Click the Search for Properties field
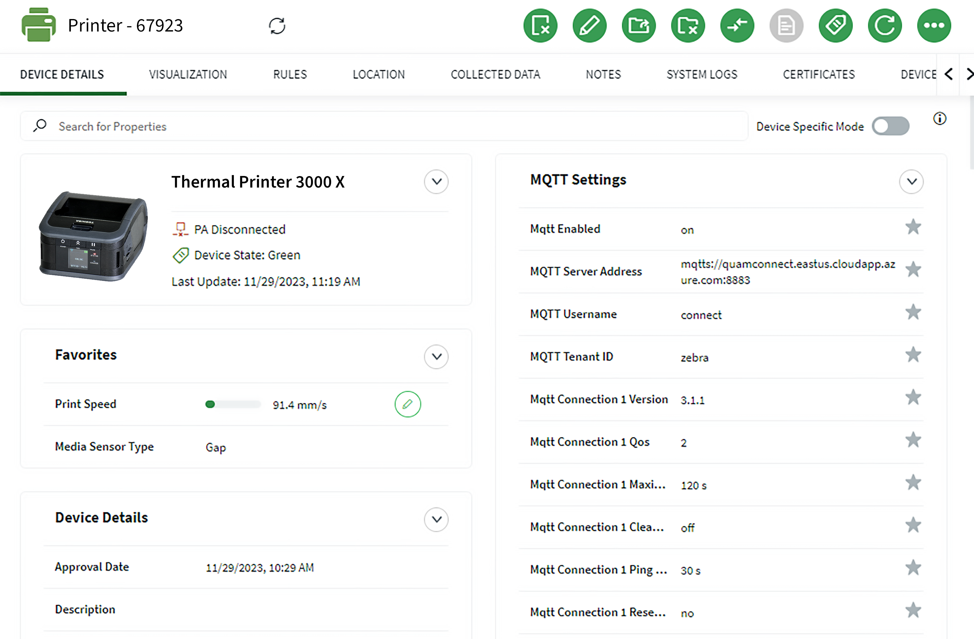Image resolution: width=974 pixels, height=639 pixels. tap(384, 126)
